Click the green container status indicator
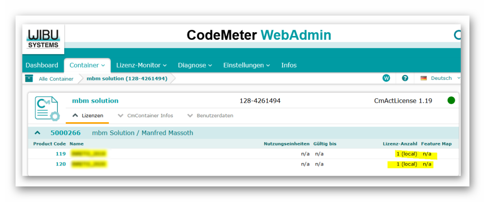 point(451,101)
